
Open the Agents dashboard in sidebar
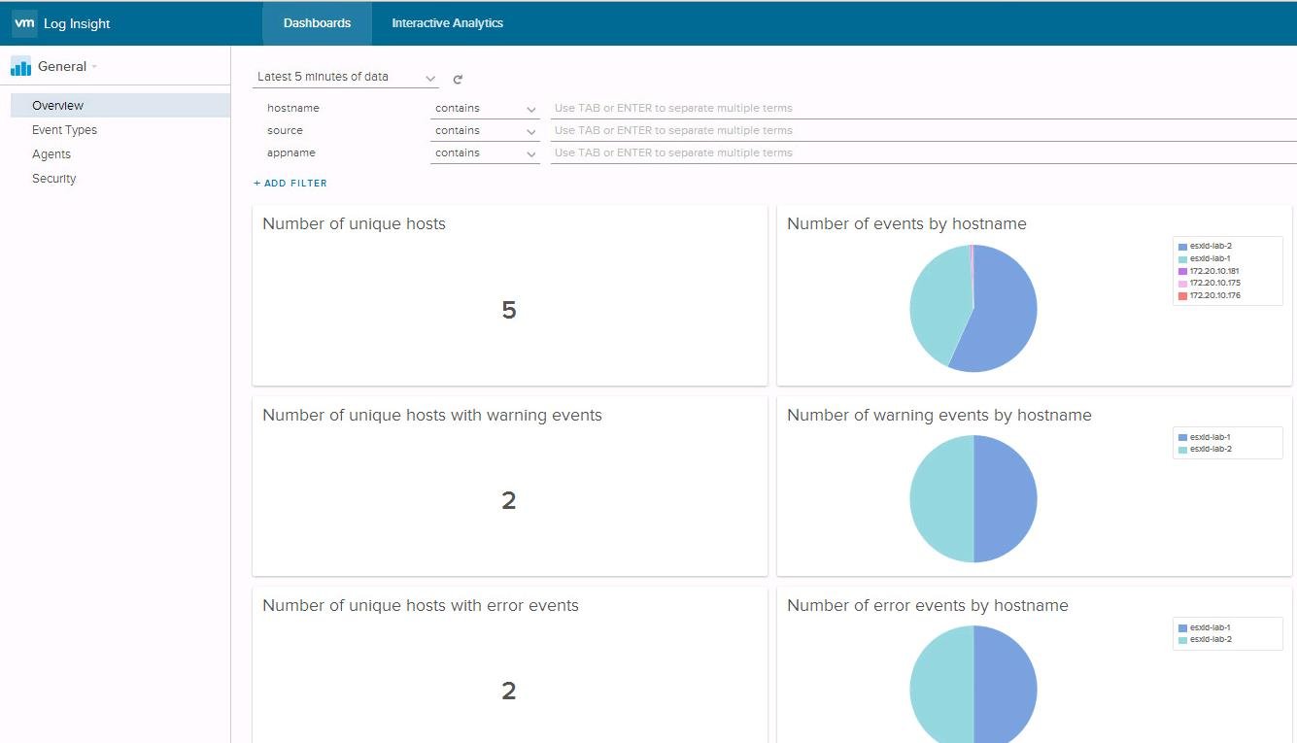click(x=51, y=154)
